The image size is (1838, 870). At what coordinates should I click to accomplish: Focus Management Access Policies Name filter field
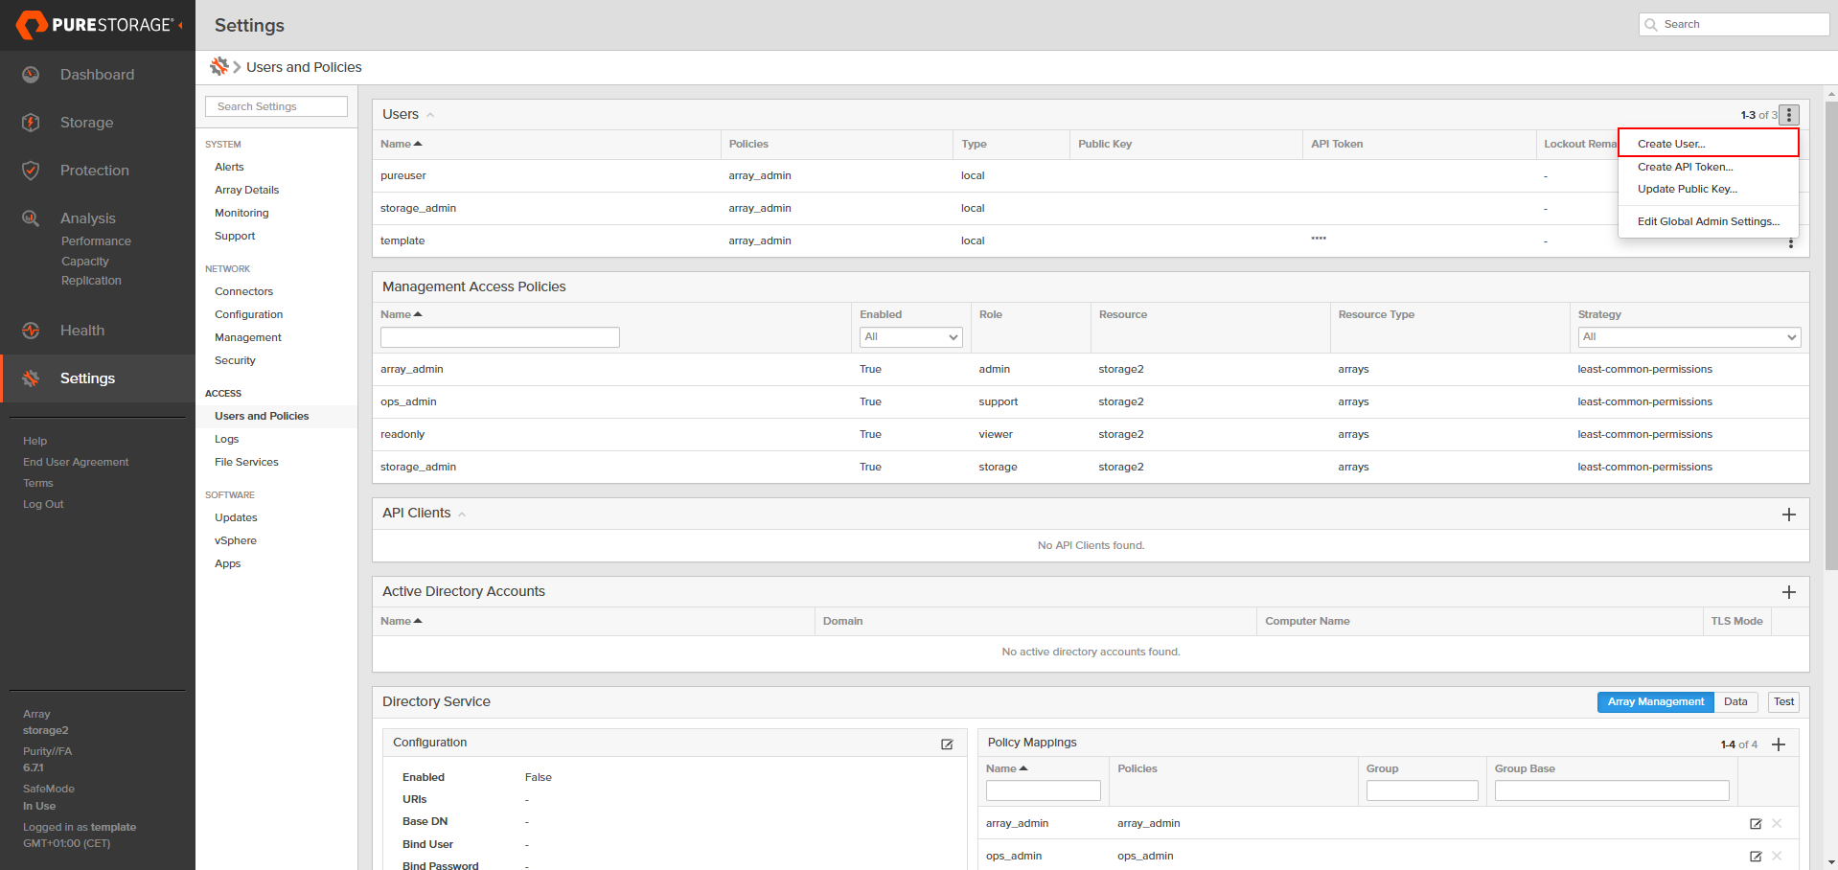click(x=499, y=337)
